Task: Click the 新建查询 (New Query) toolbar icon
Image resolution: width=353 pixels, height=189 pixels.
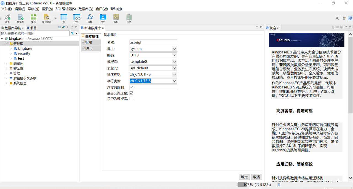Action: pyautogui.click(x=47, y=18)
